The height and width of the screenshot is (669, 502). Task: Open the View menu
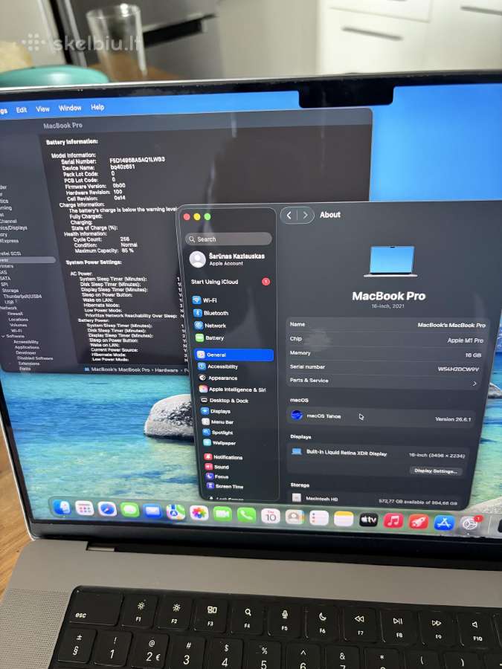pyautogui.click(x=42, y=109)
